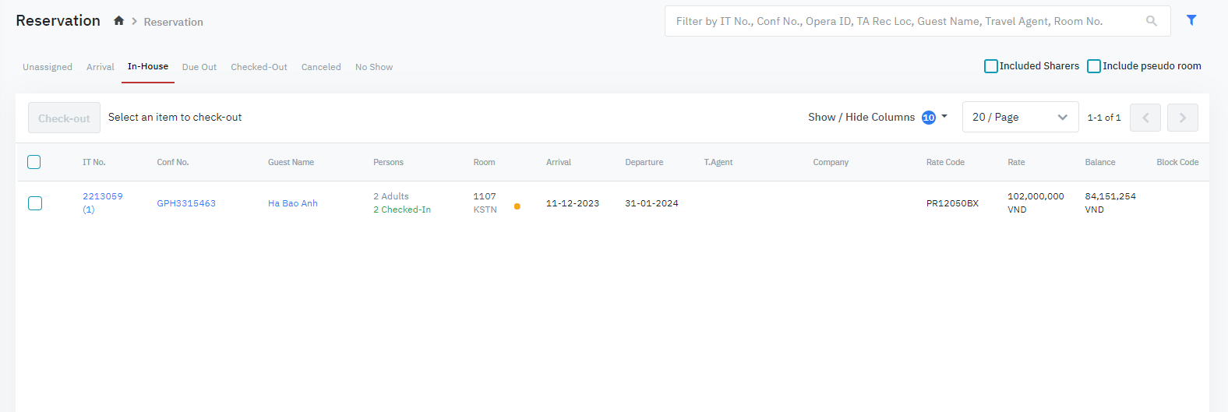The width and height of the screenshot is (1228, 412).
Task: Click the T.Agent column header
Action: pyautogui.click(x=718, y=162)
